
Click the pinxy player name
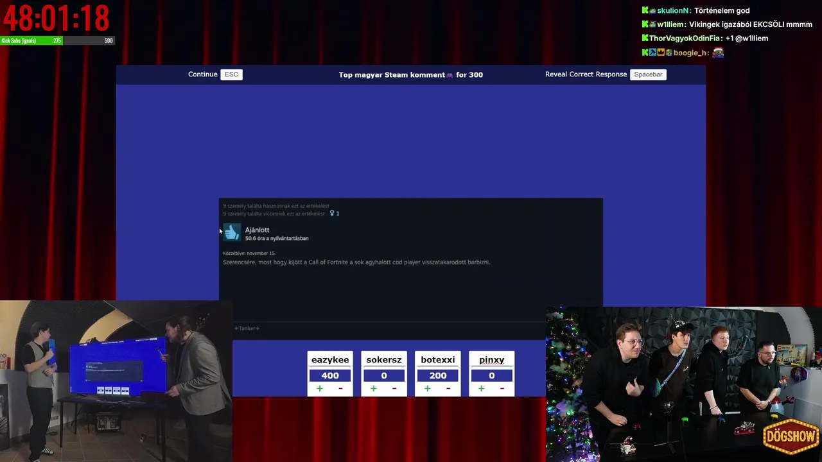492,360
